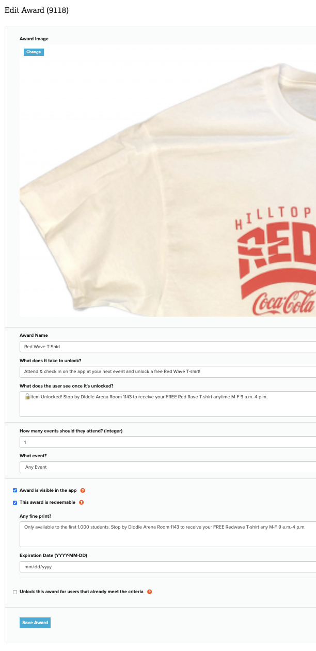Click the 'What does it take to unlock?' field

(x=168, y=371)
